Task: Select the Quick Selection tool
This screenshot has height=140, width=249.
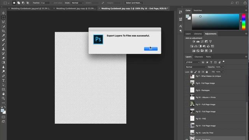Action: (x=4, y=26)
